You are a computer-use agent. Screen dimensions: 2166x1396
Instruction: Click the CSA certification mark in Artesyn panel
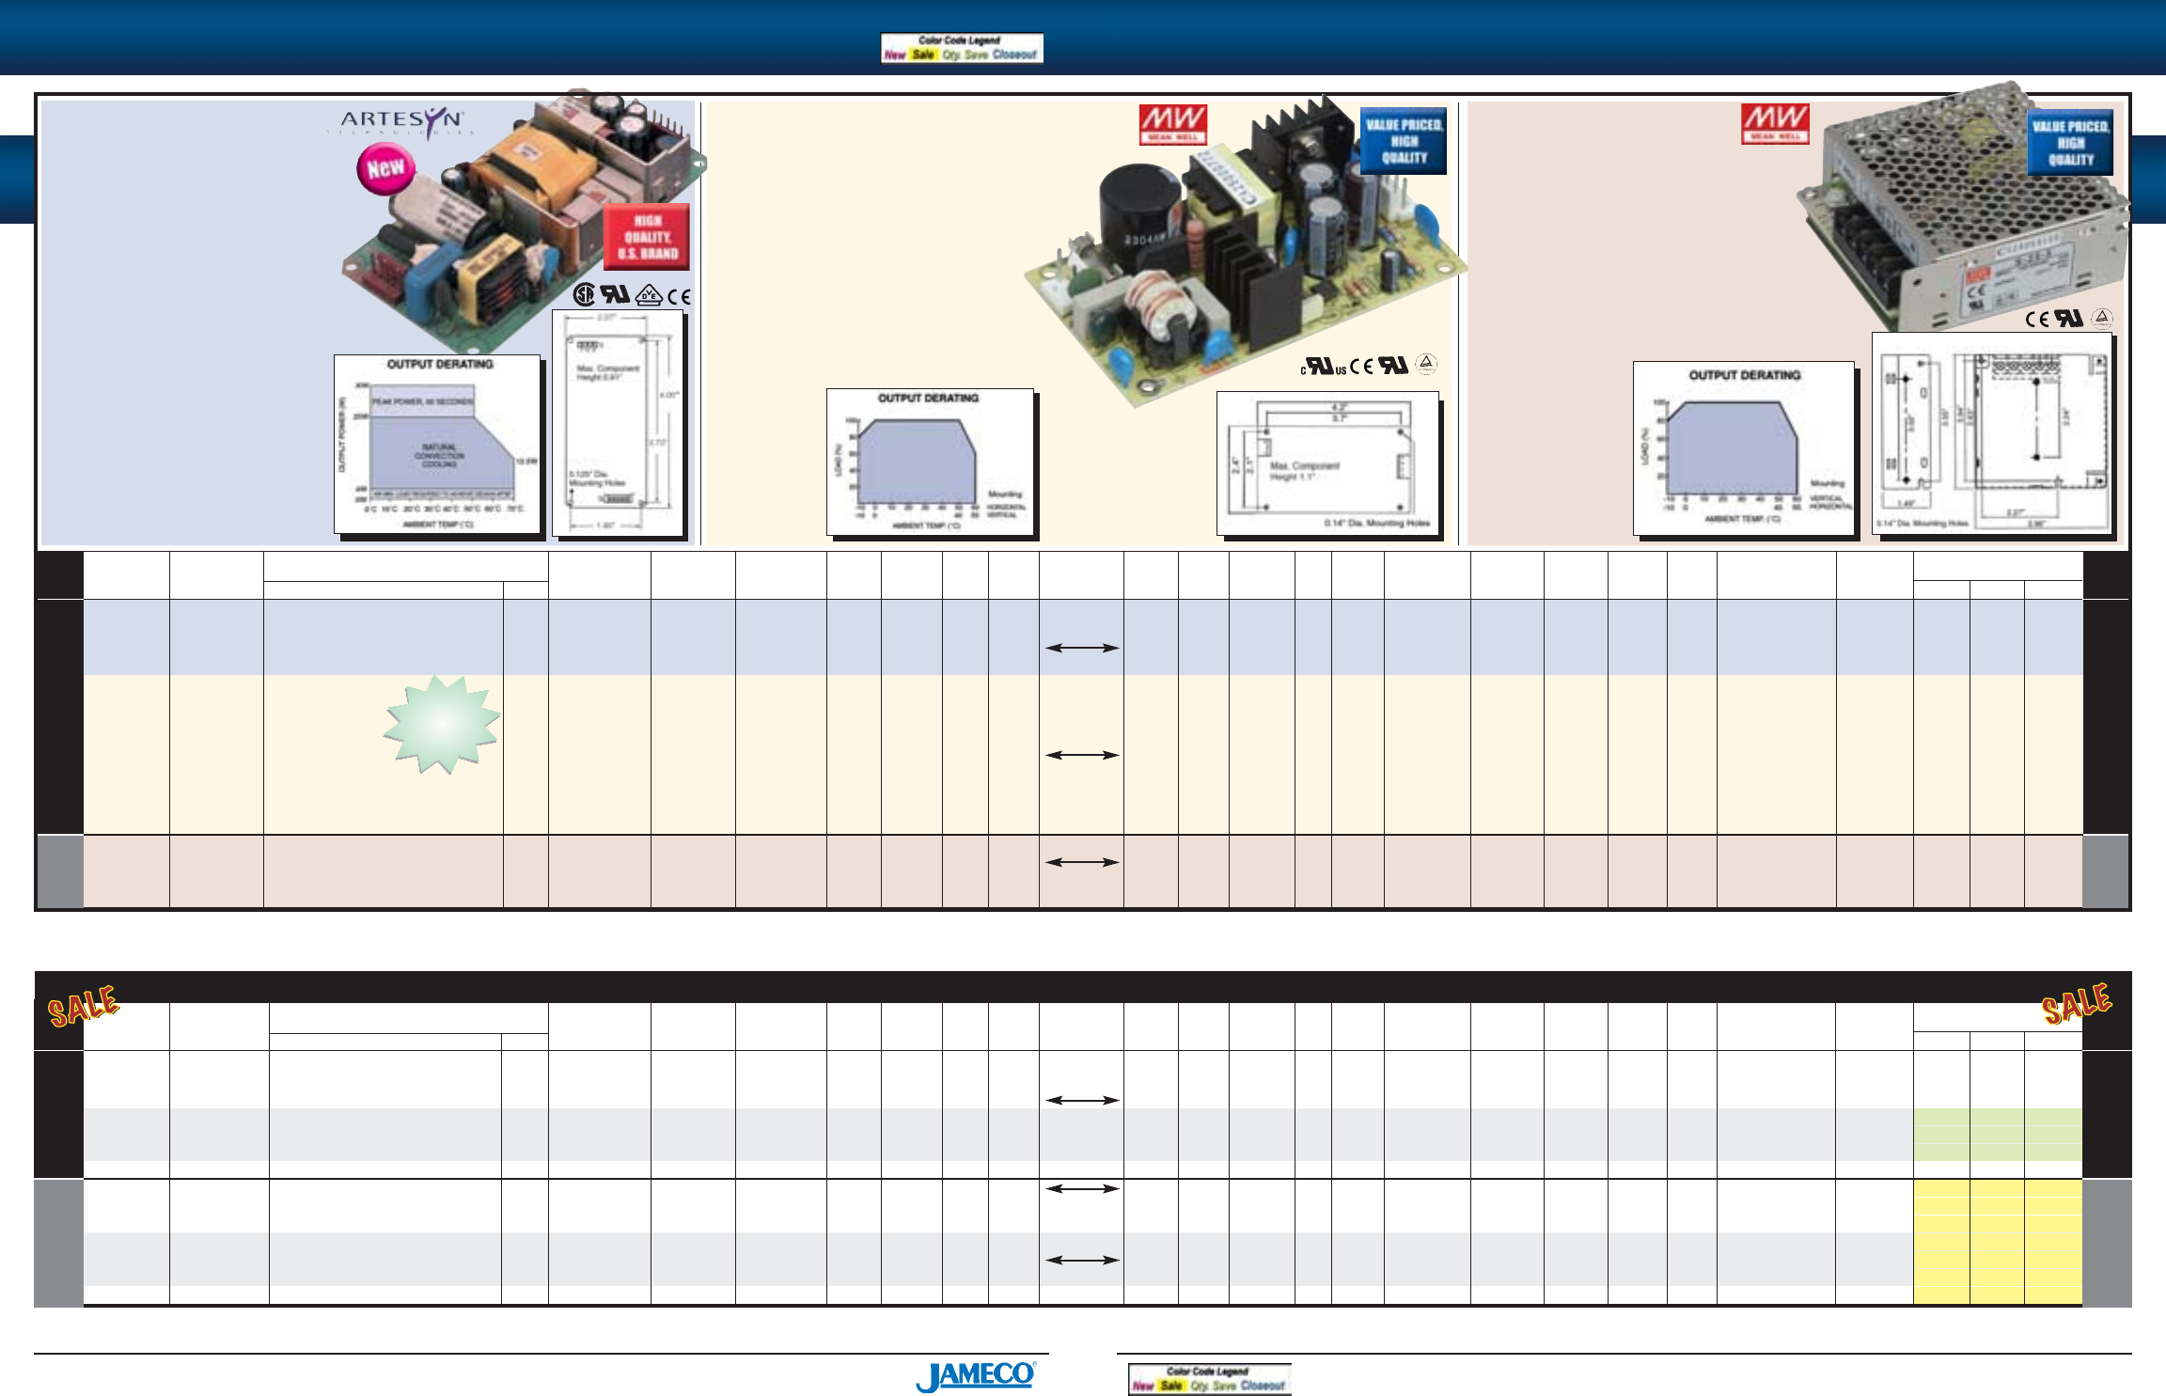pyautogui.click(x=584, y=295)
